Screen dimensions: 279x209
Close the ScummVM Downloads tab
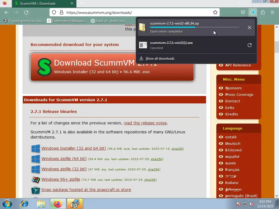tap(72, 3)
